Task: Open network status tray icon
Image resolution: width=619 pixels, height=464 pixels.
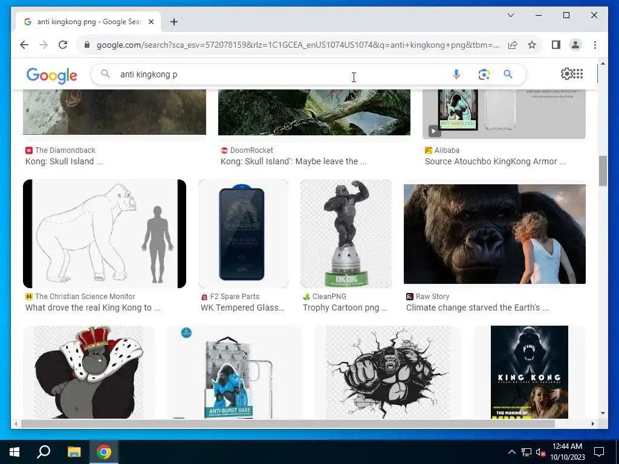Action: (x=527, y=452)
